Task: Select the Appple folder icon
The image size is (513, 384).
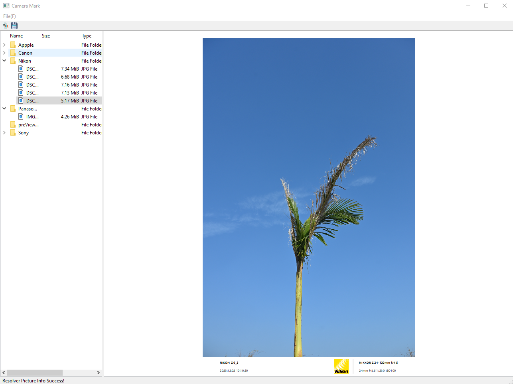Action: click(13, 45)
